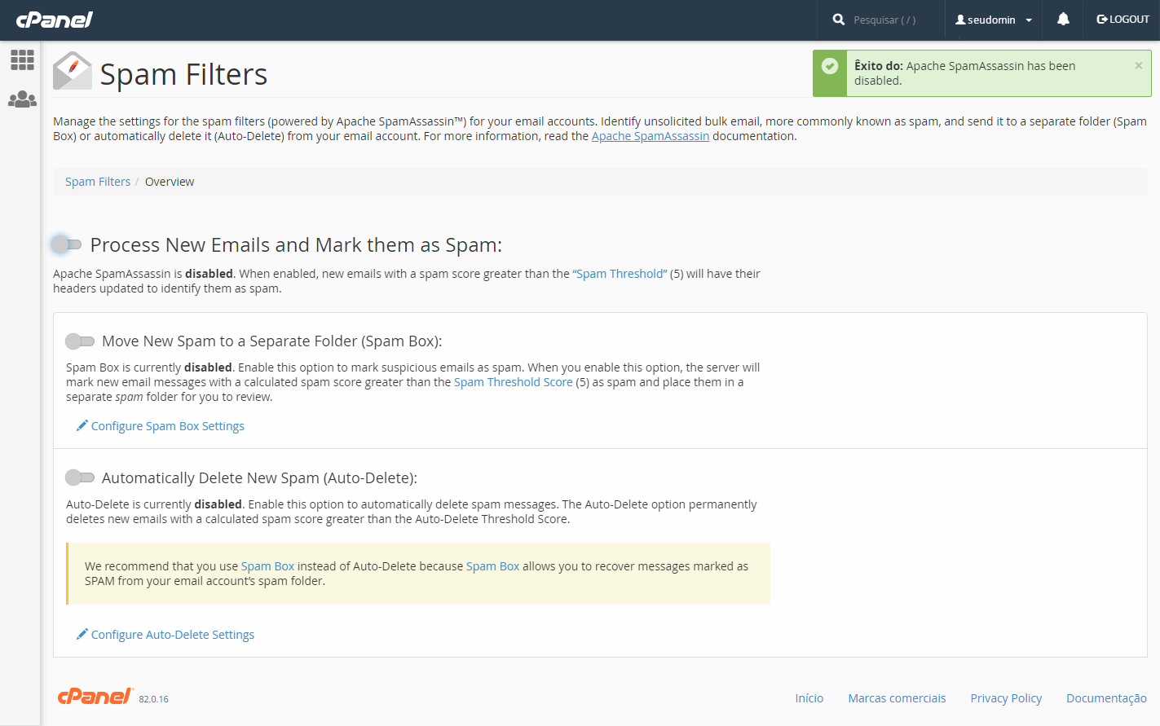1160x726 pixels.
Task: Click the green success checkmark icon
Action: (830, 66)
